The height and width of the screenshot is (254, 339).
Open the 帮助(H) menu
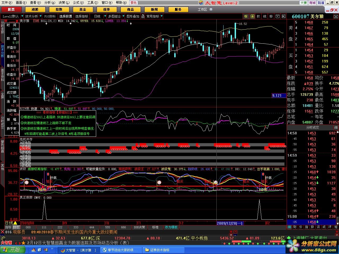[x=121, y=3]
